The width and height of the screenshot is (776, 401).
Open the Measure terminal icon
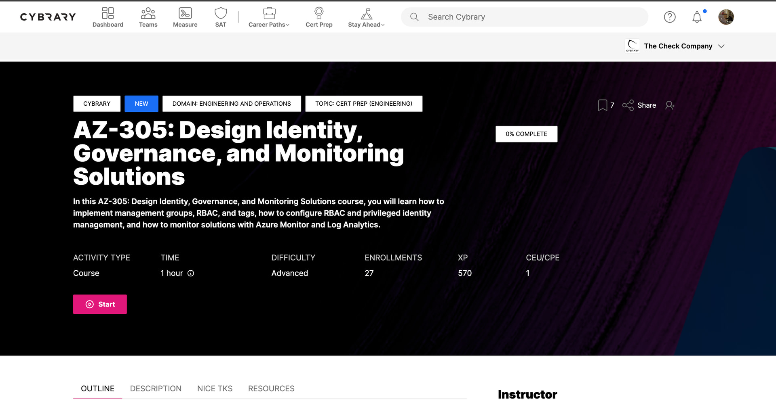click(x=185, y=14)
